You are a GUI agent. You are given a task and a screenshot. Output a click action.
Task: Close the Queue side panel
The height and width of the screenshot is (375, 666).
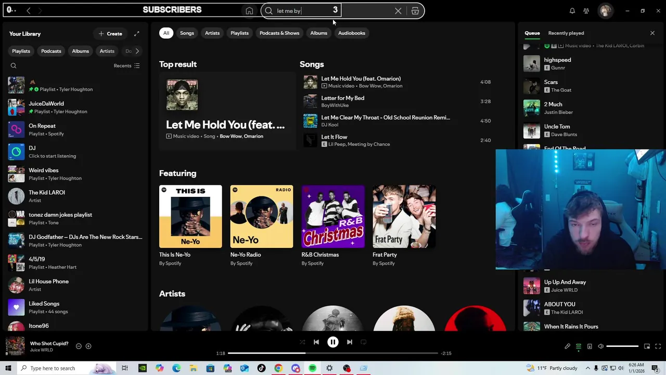click(x=652, y=33)
